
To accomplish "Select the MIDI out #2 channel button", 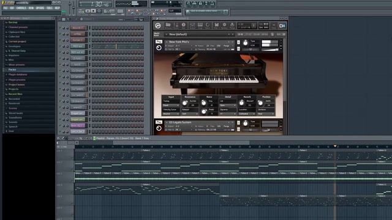I will point(78,53).
